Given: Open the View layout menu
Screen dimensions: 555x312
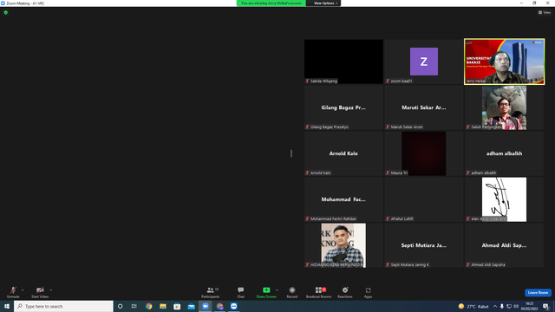Looking at the screenshot, I should (545, 12).
